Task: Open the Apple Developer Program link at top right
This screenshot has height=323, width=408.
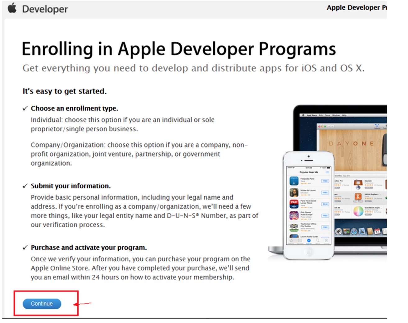Action: [x=356, y=7]
